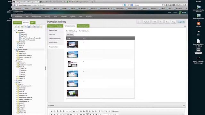Click the insert image icon in the editor

click(x=81, y=111)
